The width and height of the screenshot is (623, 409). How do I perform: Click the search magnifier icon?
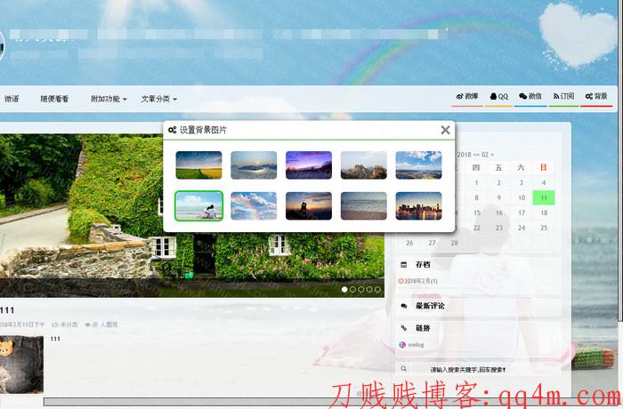[403, 368]
